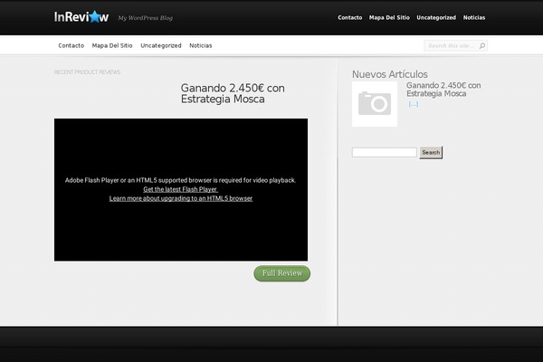Image resolution: width=543 pixels, height=362 pixels.
Task: Click the 'Recent Product Reviews' heading
Action: pyautogui.click(x=87, y=72)
